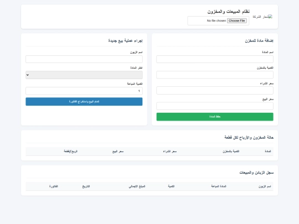299x224 pixels.
Task: Click the broken company logo image
Action: click(x=263, y=17)
